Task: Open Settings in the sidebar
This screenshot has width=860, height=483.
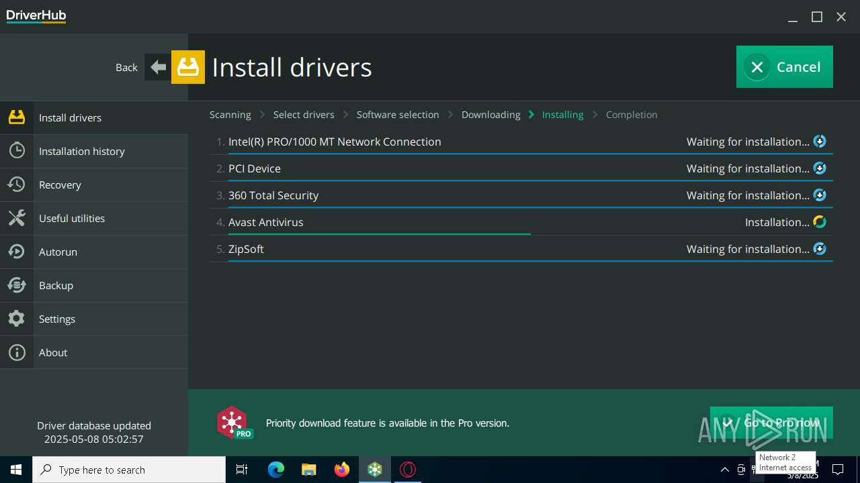Action: (x=94, y=319)
